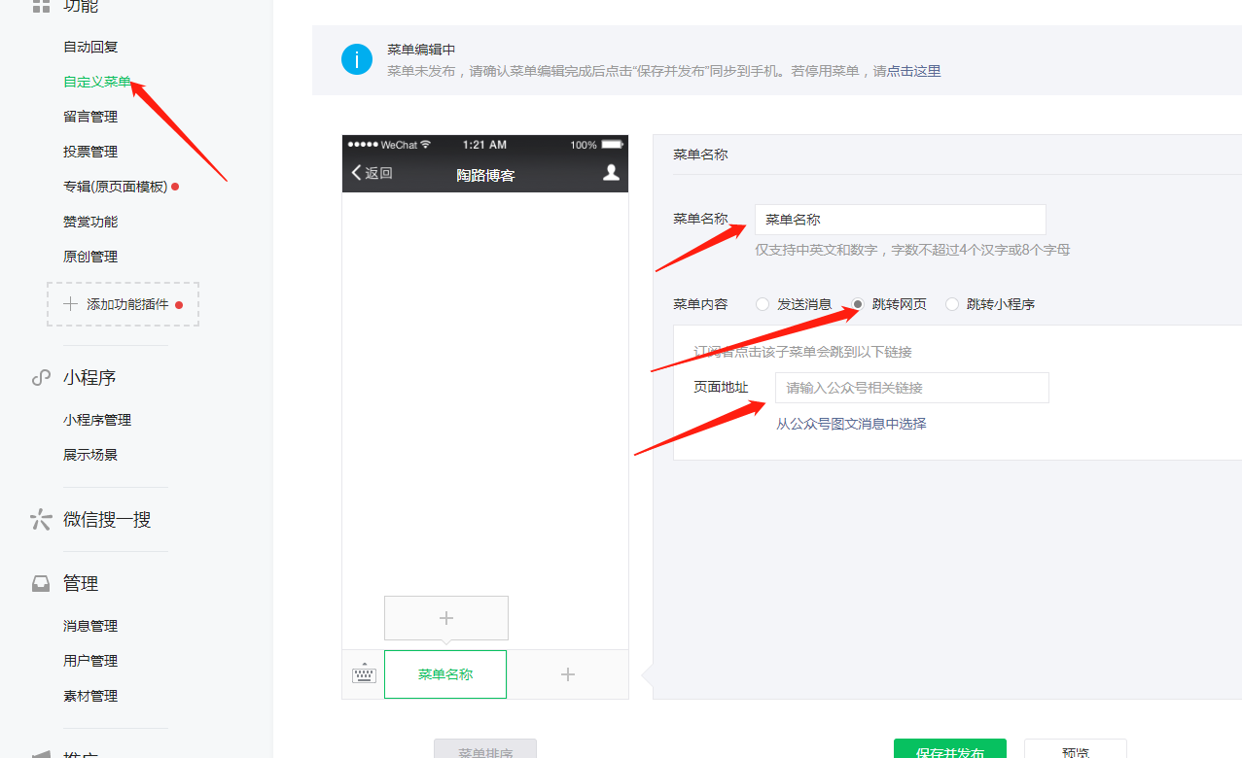This screenshot has width=1242, height=758.
Task: Click the 功能 grid icon in sidebar
Action: click(x=41, y=6)
